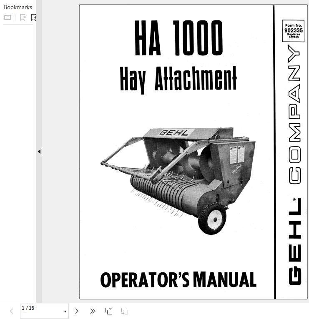Click the delete bookmark icon
This screenshot has width=309, height=319.
click(23, 17)
